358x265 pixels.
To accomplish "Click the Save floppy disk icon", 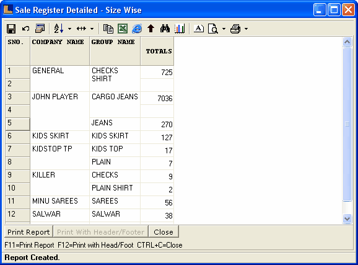I will (x=11, y=29).
